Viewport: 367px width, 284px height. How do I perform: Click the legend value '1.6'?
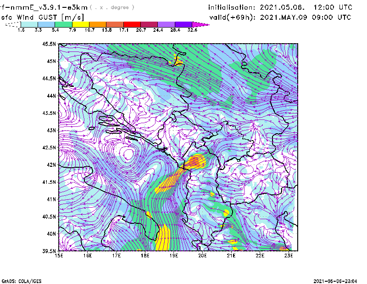pyautogui.click(x=21, y=30)
